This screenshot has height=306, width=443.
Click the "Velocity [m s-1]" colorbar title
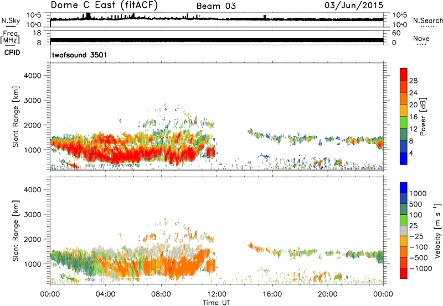(x=437, y=230)
